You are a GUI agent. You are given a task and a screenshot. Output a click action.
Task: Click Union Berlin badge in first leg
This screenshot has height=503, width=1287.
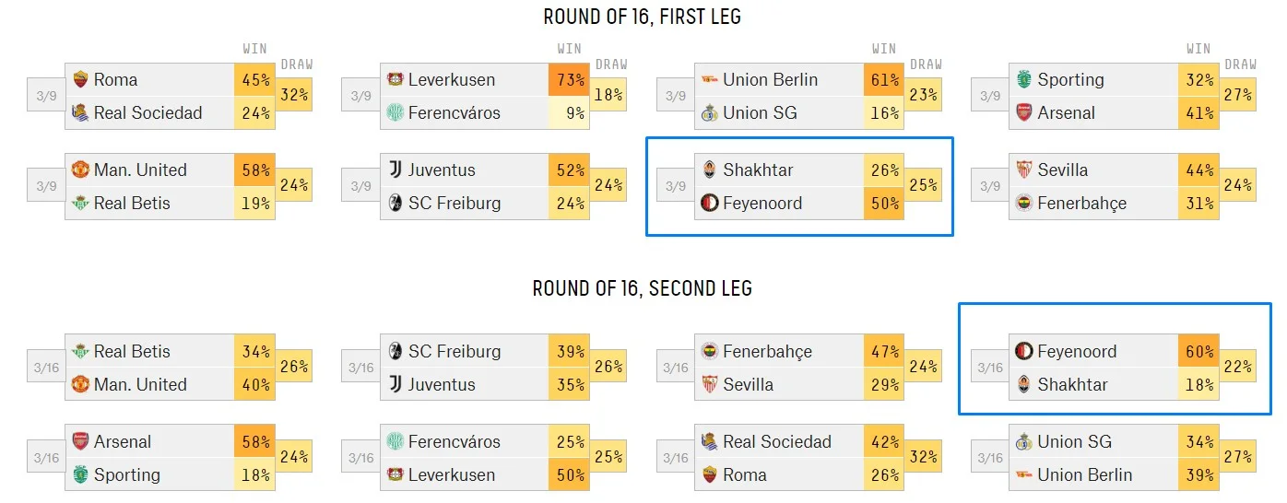[710, 79]
